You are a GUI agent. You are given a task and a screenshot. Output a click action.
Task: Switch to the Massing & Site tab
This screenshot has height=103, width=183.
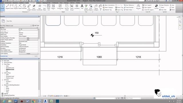pyautogui.click(x=46, y=3)
